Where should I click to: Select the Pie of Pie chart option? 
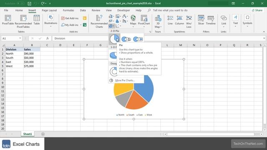coord(126,39)
